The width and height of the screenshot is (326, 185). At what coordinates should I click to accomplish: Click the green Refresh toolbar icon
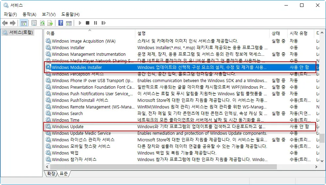click(42, 23)
